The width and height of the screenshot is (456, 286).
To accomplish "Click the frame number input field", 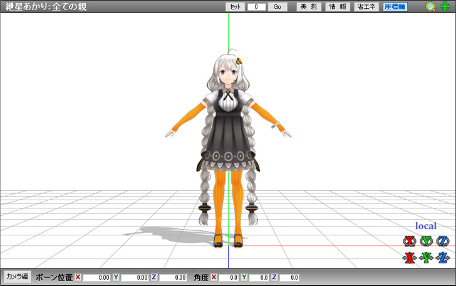I will 256,7.
